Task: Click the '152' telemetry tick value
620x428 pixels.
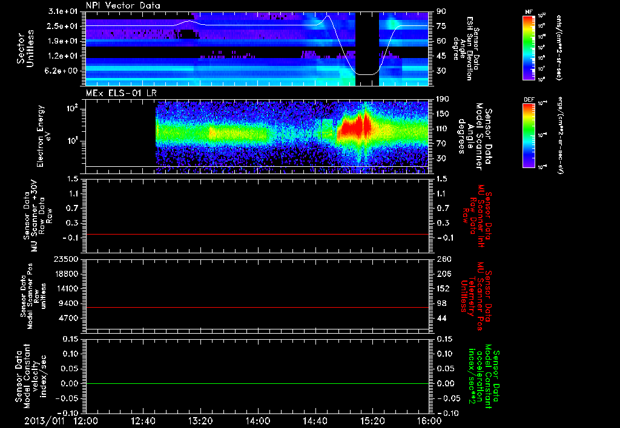Action: tap(444, 288)
